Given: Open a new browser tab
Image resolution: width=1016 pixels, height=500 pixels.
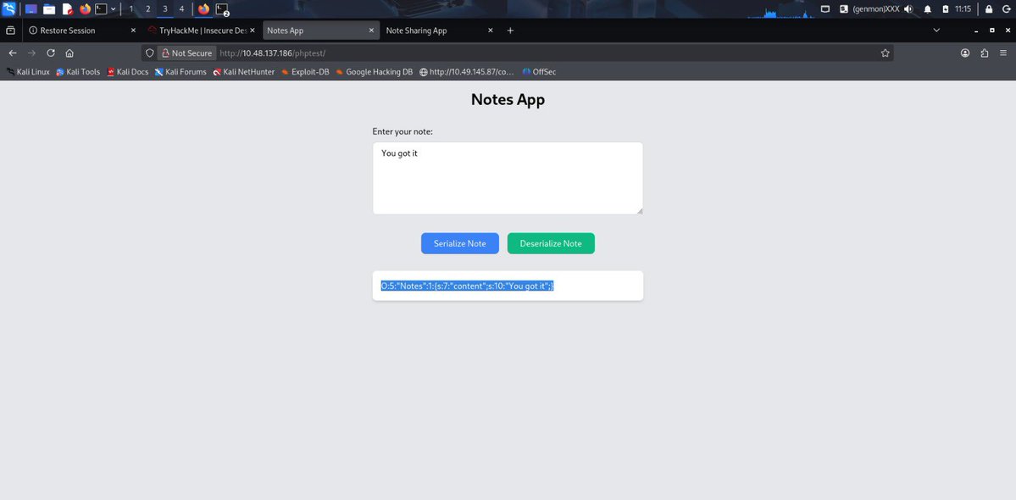Looking at the screenshot, I should click(x=510, y=31).
